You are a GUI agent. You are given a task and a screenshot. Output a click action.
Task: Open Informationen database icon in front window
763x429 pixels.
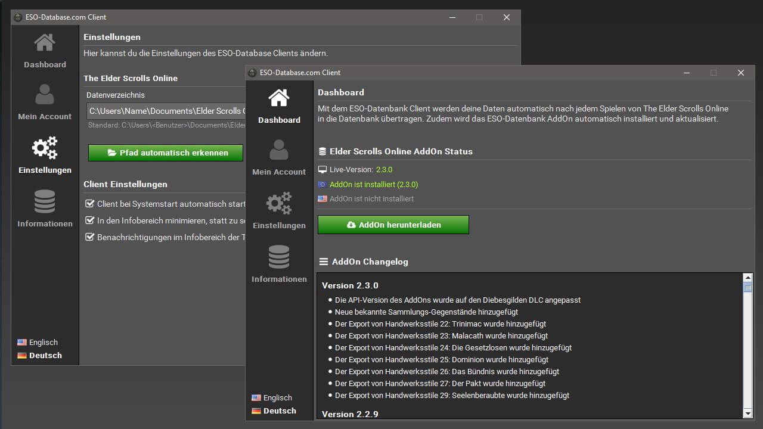coord(279,257)
